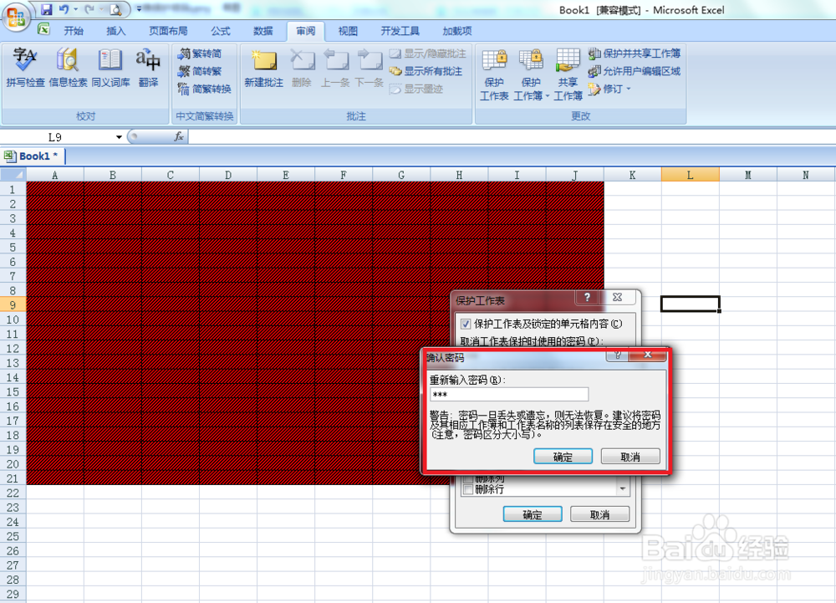Undo the last action
The width and height of the screenshot is (836, 603).
(64, 9)
